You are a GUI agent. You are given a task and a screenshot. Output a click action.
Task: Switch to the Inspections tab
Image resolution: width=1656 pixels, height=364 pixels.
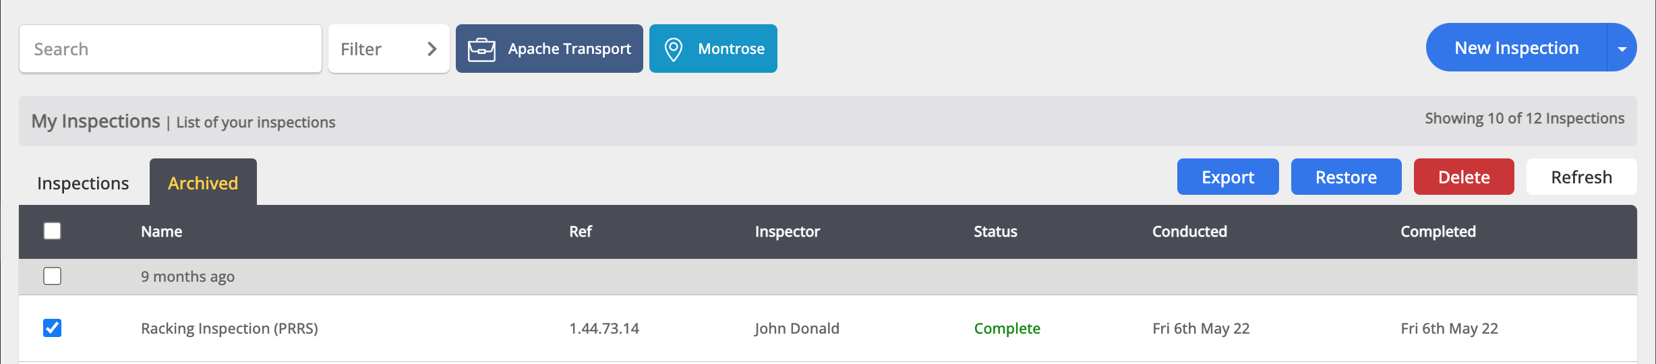[83, 183]
